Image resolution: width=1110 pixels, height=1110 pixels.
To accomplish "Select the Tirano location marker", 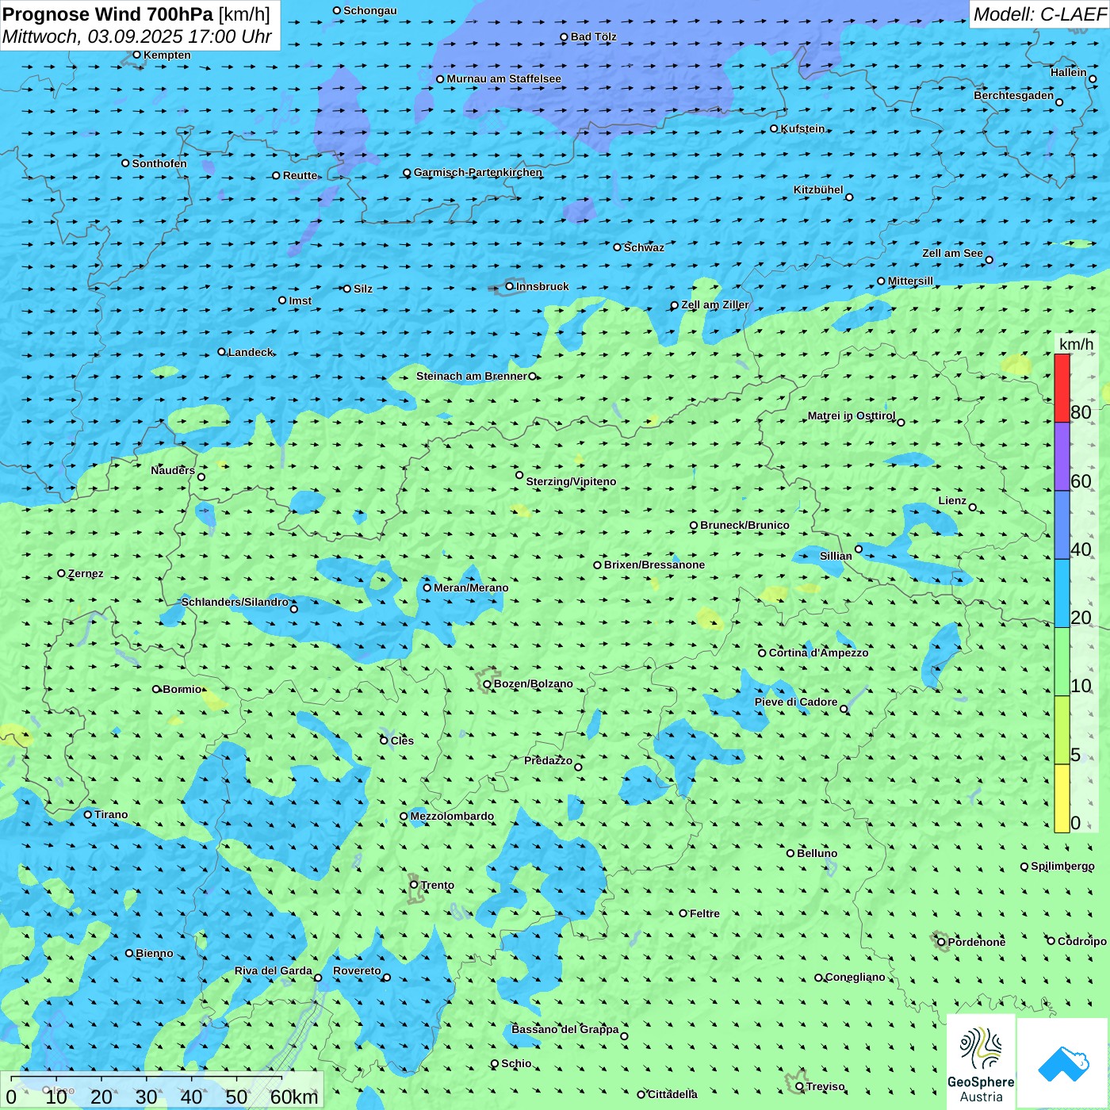I will point(88,814).
